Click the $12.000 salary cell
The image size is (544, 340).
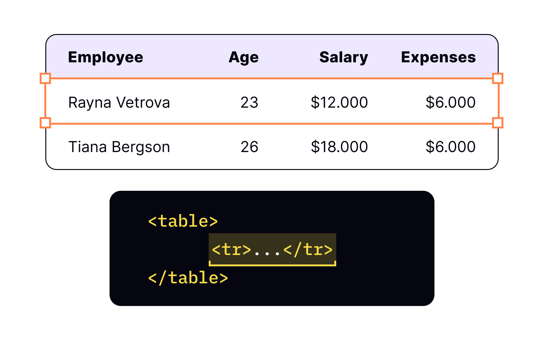(x=339, y=103)
